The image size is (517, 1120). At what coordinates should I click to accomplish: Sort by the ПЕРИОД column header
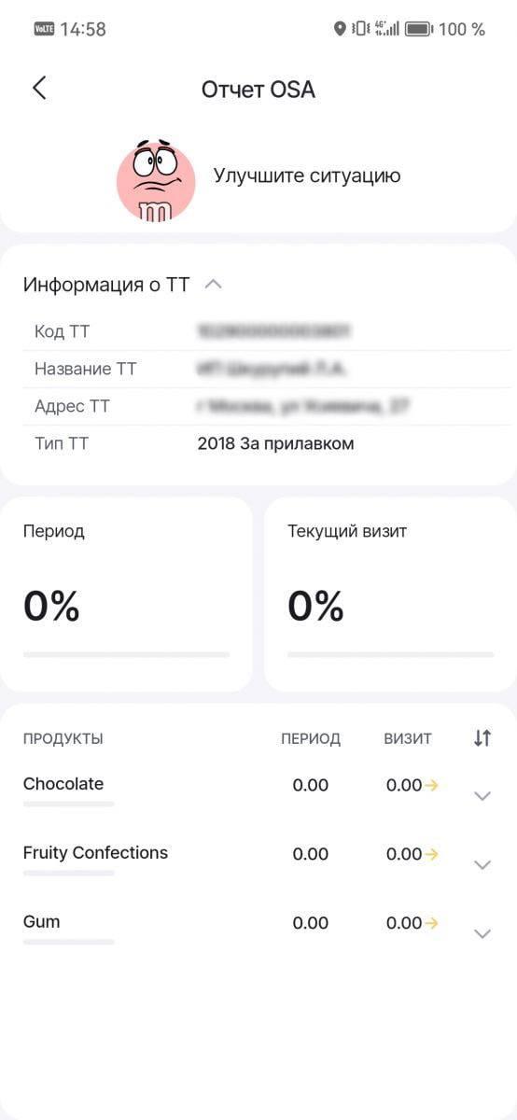(311, 739)
